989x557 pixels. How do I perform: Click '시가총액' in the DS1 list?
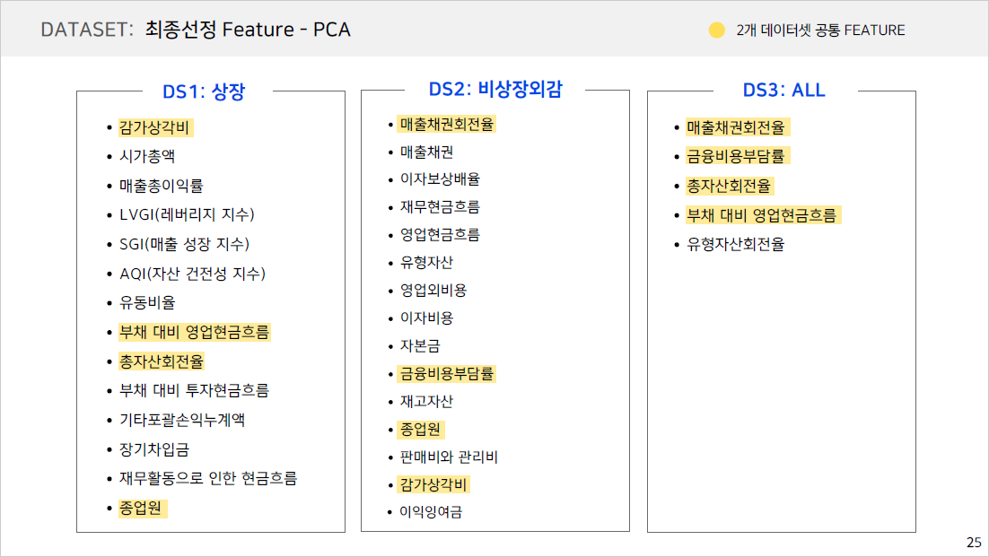tap(147, 156)
